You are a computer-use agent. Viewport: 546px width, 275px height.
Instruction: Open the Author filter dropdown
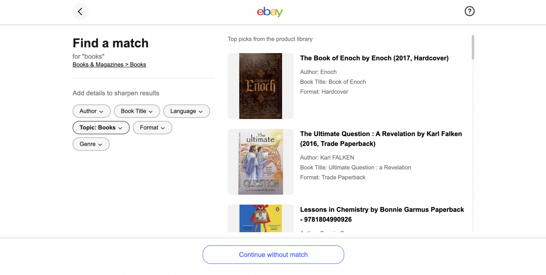(x=91, y=111)
